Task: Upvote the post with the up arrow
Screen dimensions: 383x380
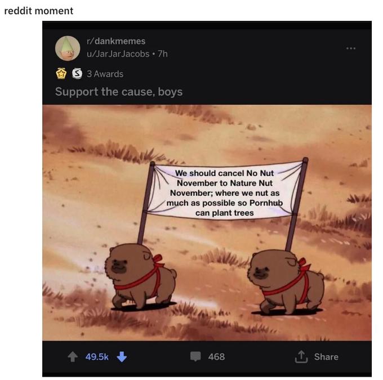Action: 73,356
